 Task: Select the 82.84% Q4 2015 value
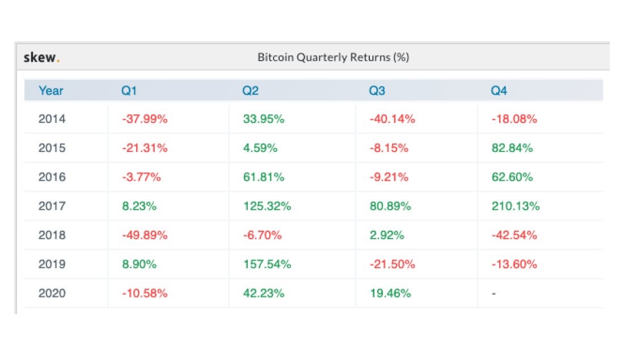pyautogui.click(x=512, y=148)
